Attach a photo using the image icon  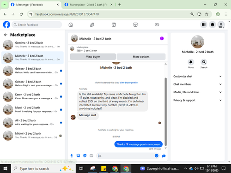[x=78, y=156]
